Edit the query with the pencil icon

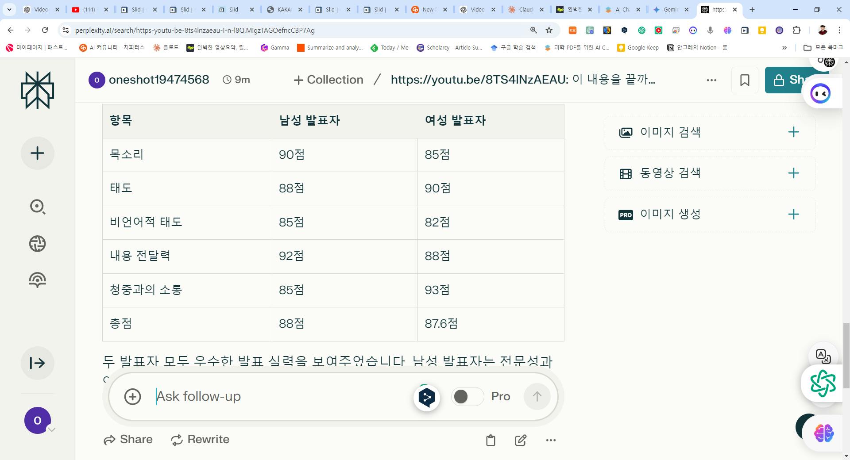tap(521, 440)
